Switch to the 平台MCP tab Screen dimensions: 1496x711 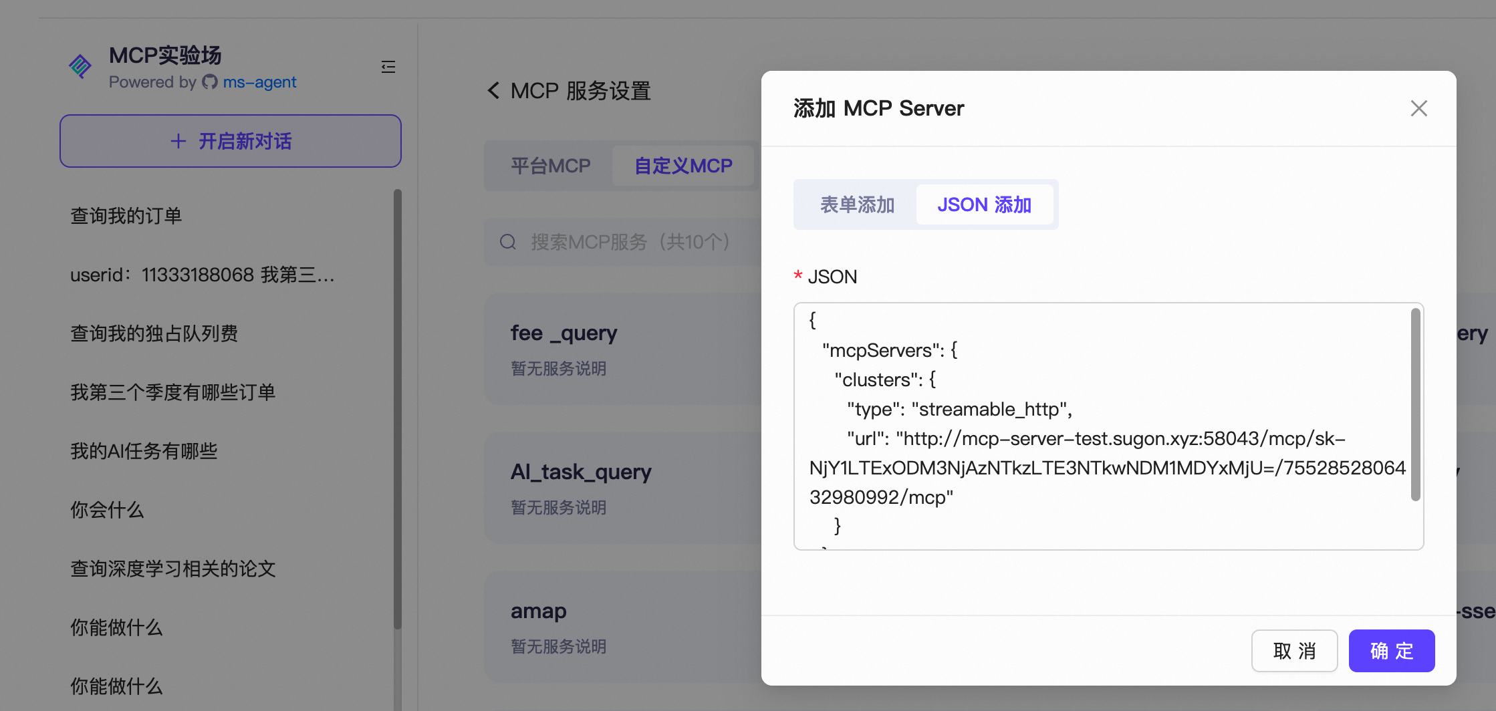coord(550,166)
